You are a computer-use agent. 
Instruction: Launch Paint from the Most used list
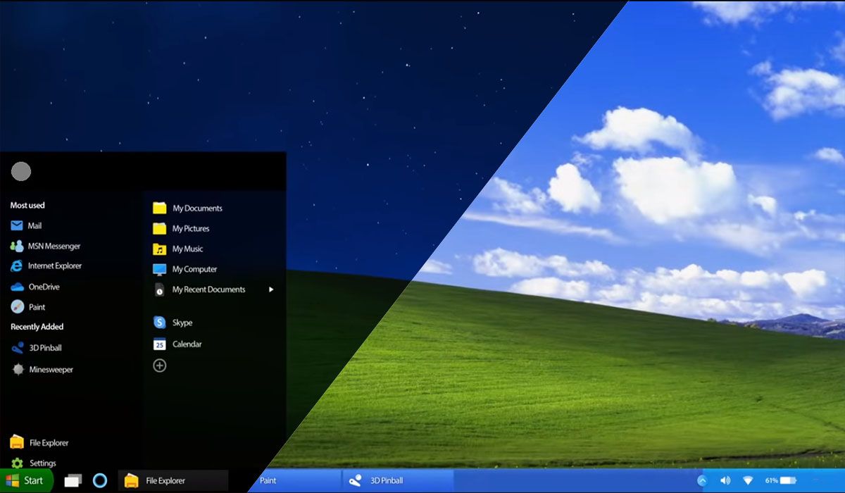click(27, 307)
